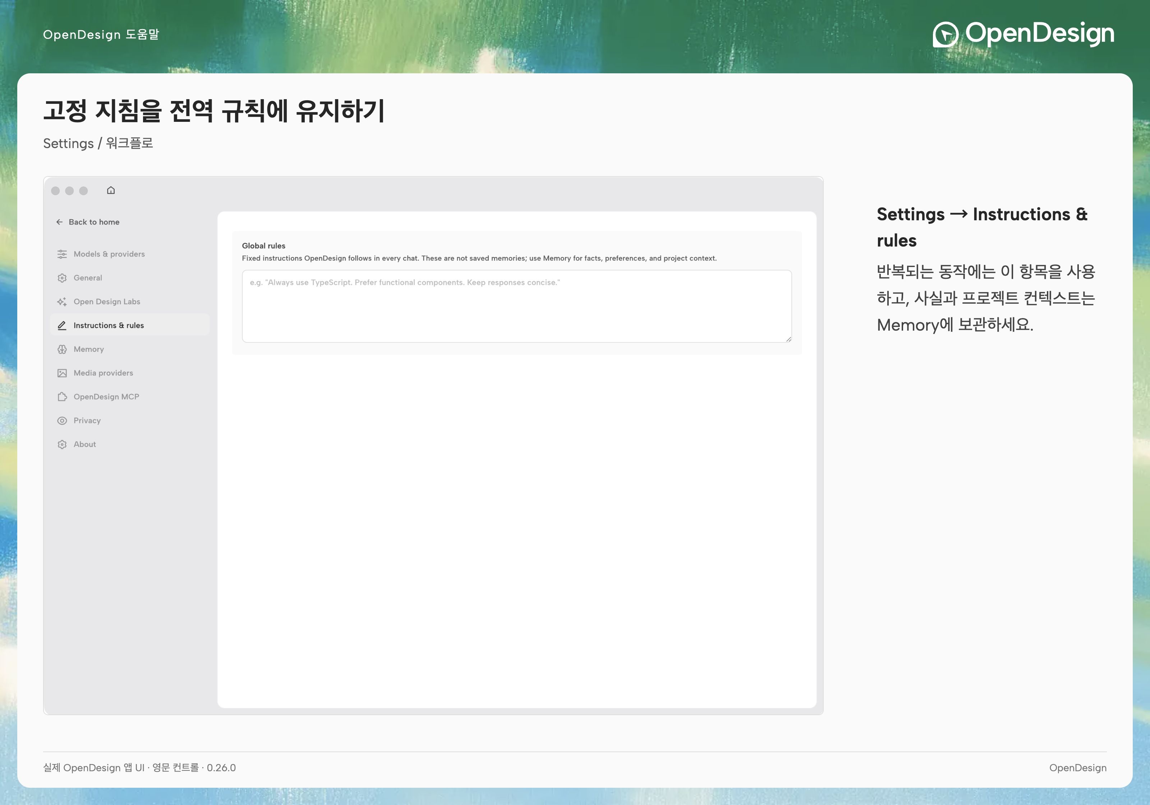This screenshot has height=805, width=1150.
Task: Click the Privacy eye icon
Action: [62, 421]
